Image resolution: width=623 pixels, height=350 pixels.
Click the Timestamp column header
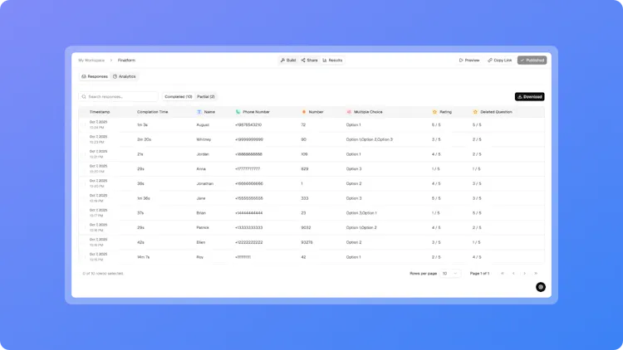click(x=100, y=112)
